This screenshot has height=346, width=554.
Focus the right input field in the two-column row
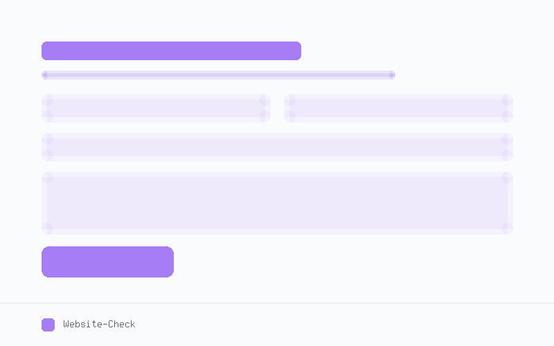399,109
